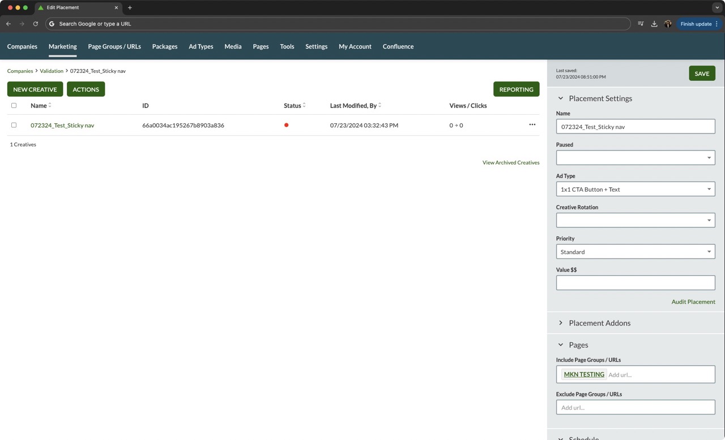This screenshot has height=440, width=725.
Task: Open the Tools menu
Action: (x=287, y=46)
